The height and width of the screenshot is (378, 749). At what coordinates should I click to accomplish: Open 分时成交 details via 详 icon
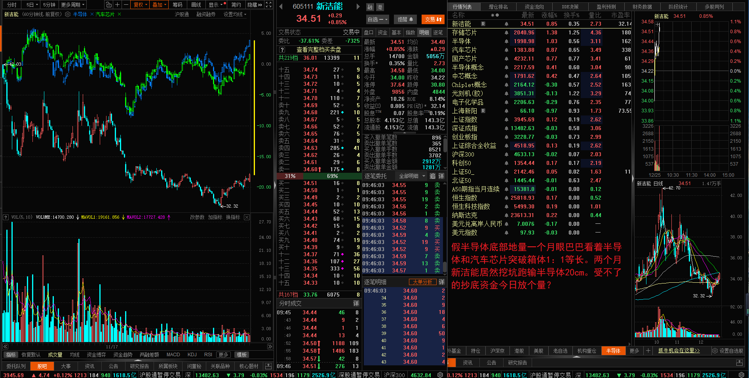356,303
